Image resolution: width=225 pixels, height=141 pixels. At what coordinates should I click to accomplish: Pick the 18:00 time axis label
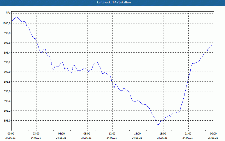pyautogui.click(x=163, y=134)
